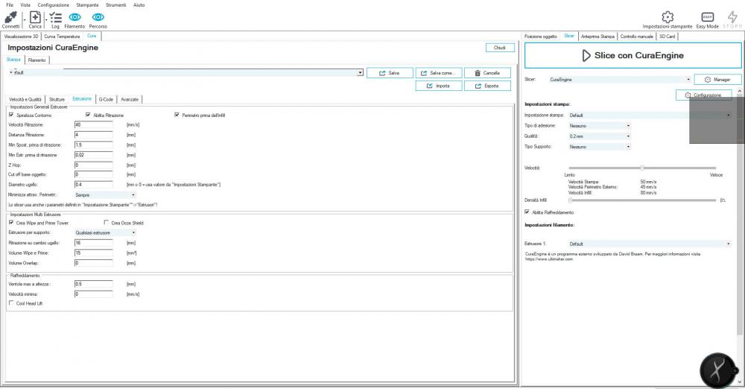
Task: Open Estrusore per supporto dropdown
Action: [105, 233]
